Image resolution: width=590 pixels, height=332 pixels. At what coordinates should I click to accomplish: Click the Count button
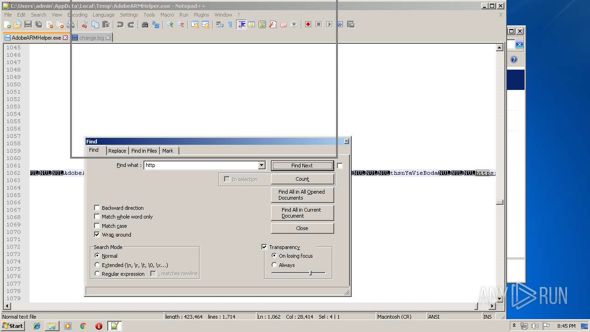pos(302,179)
